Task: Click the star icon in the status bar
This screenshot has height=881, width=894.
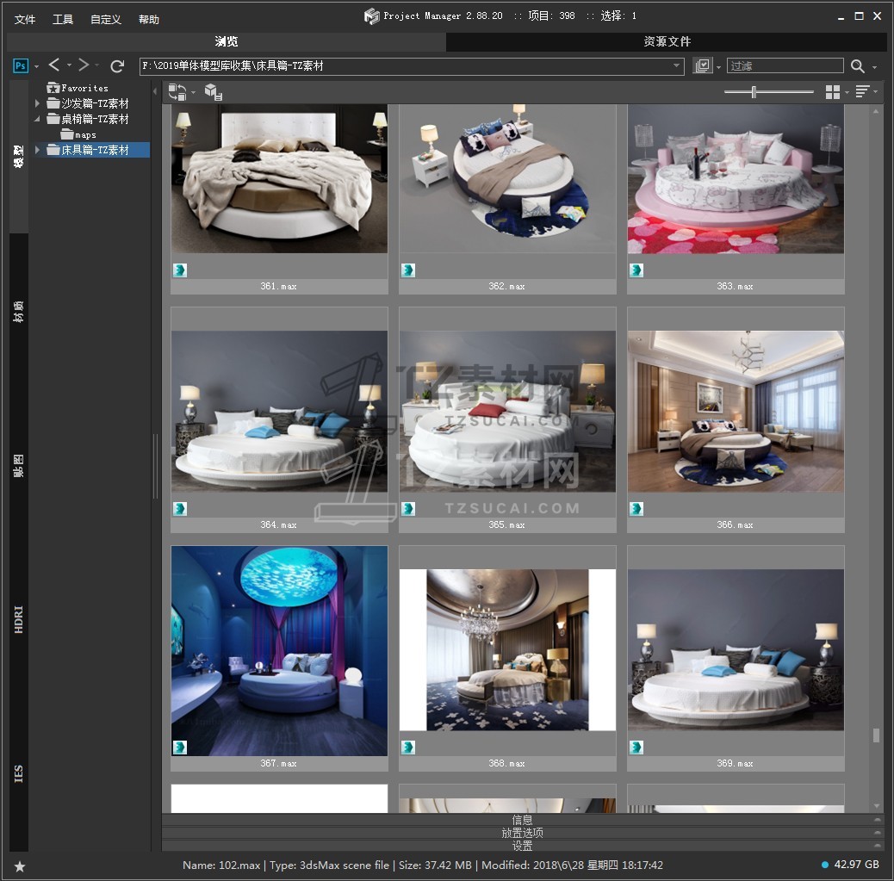Action: (x=20, y=866)
